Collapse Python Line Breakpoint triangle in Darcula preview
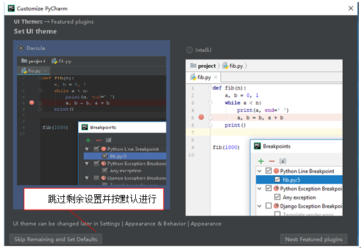 click(x=86, y=149)
